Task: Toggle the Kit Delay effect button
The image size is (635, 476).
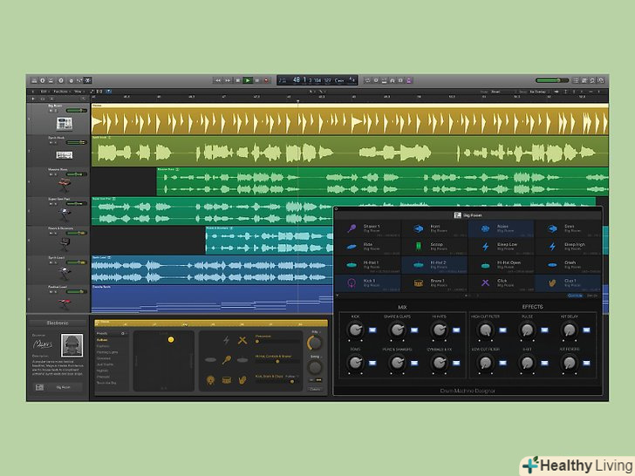Action: coord(587,329)
